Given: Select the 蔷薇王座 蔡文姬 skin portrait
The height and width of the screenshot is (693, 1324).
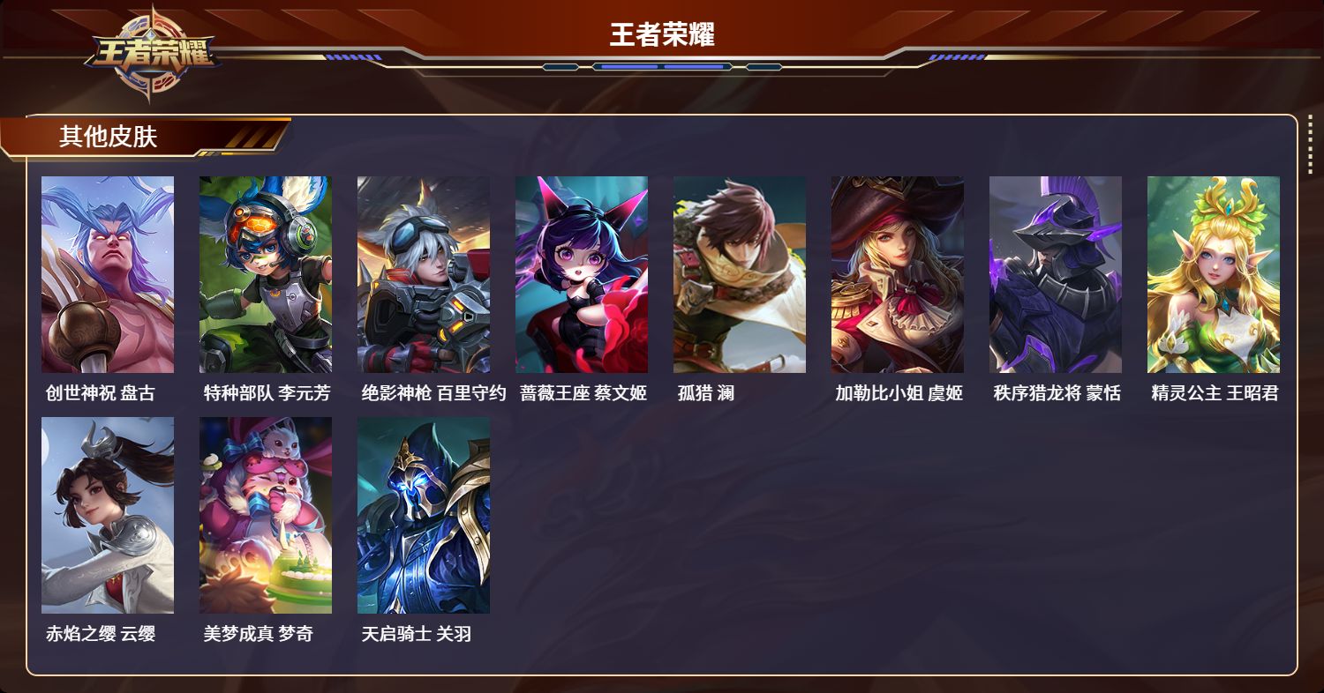Looking at the screenshot, I should pos(582,274).
